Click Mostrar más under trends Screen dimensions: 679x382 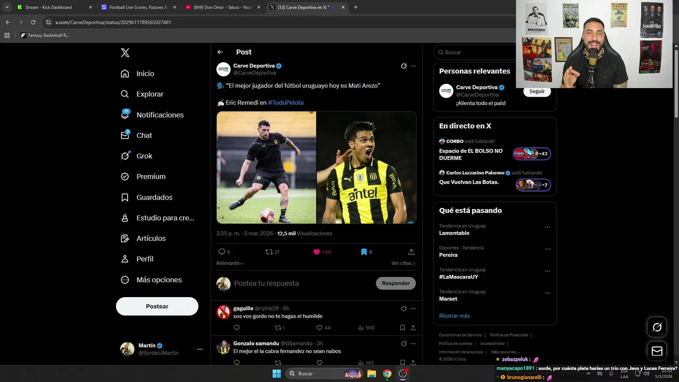(454, 316)
